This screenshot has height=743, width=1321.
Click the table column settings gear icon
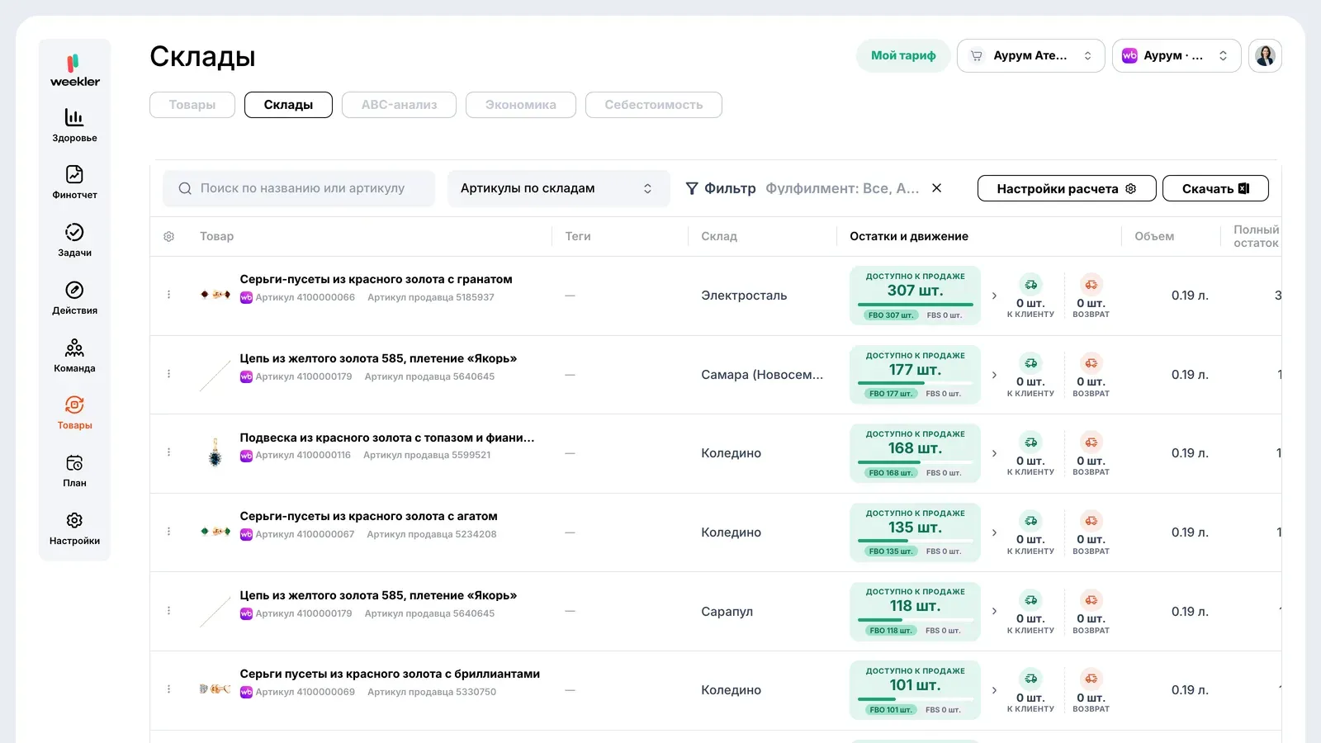pyautogui.click(x=168, y=236)
